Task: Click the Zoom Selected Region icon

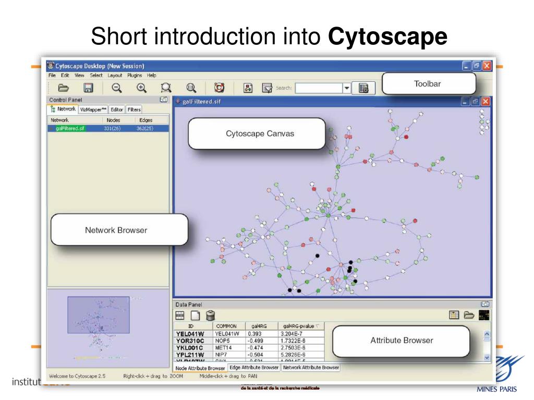Action: click(x=166, y=88)
